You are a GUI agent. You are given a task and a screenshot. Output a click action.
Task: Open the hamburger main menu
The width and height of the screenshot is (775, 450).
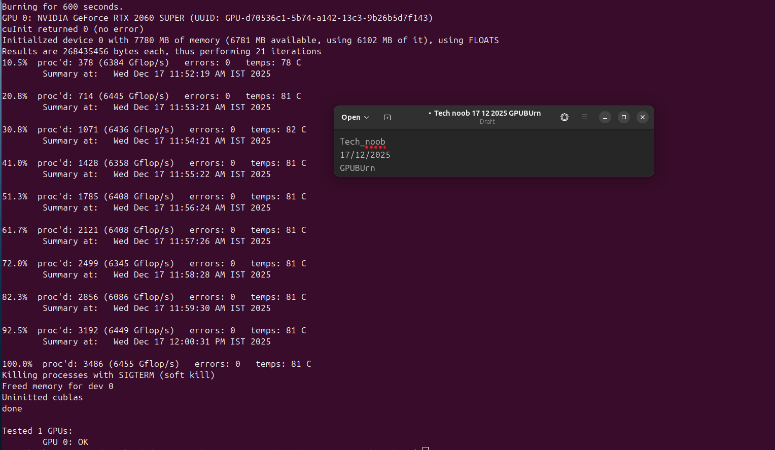pos(584,117)
